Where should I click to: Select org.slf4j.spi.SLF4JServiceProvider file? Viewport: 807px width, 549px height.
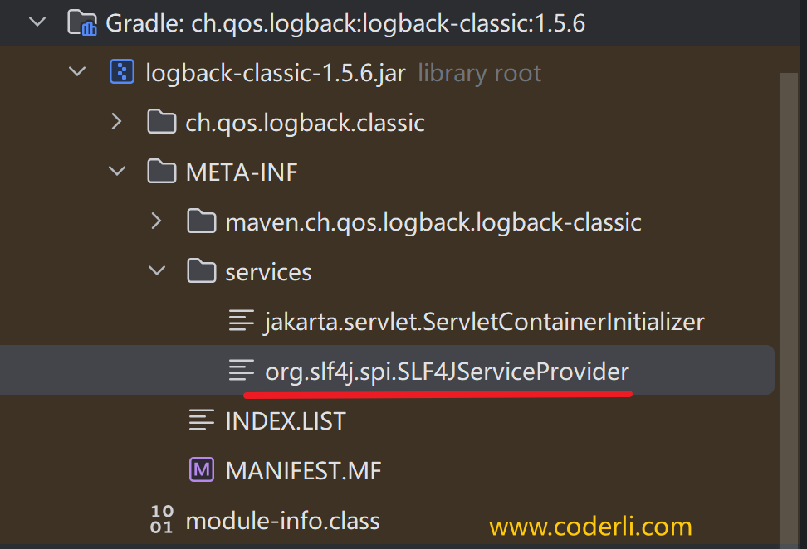click(447, 372)
